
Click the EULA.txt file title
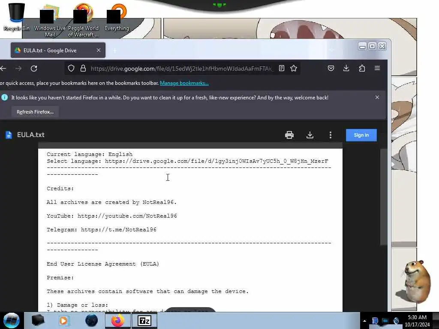31,135
